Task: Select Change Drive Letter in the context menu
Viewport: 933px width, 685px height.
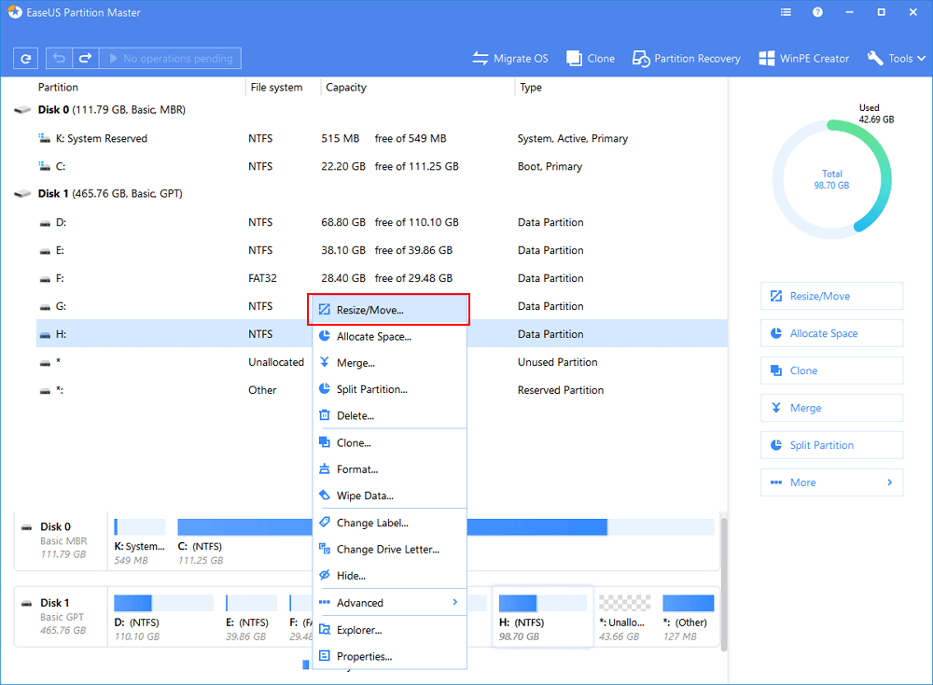Action: pyautogui.click(x=388, y=550)
